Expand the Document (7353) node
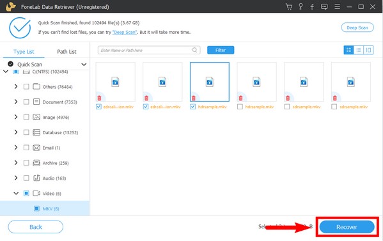This screenshot has width=383, height=241. coord(16,102)
